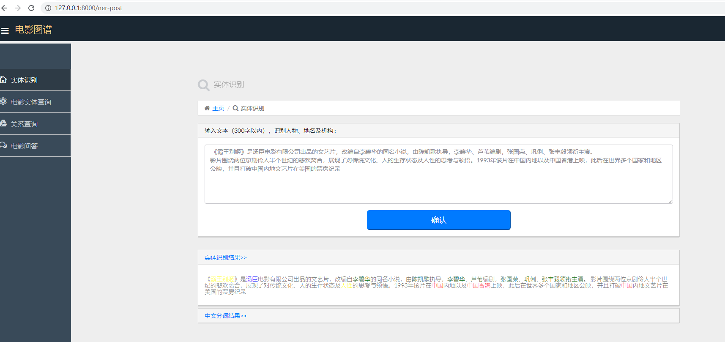Go to 主页 via breadcrumb link
725x342 pixels.
pos(218,108)
